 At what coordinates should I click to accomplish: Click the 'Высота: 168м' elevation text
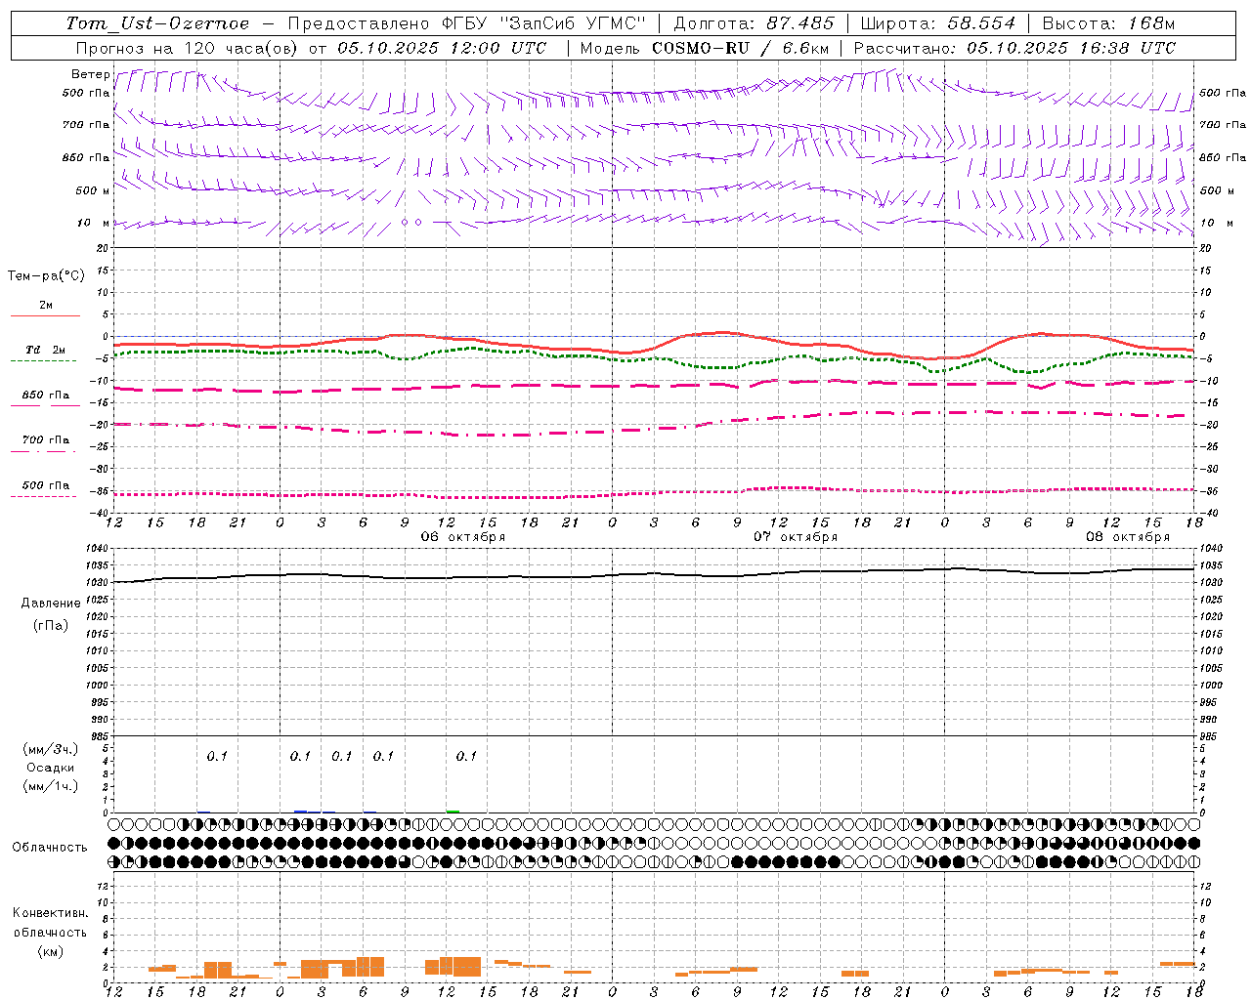pos(1108,22)
